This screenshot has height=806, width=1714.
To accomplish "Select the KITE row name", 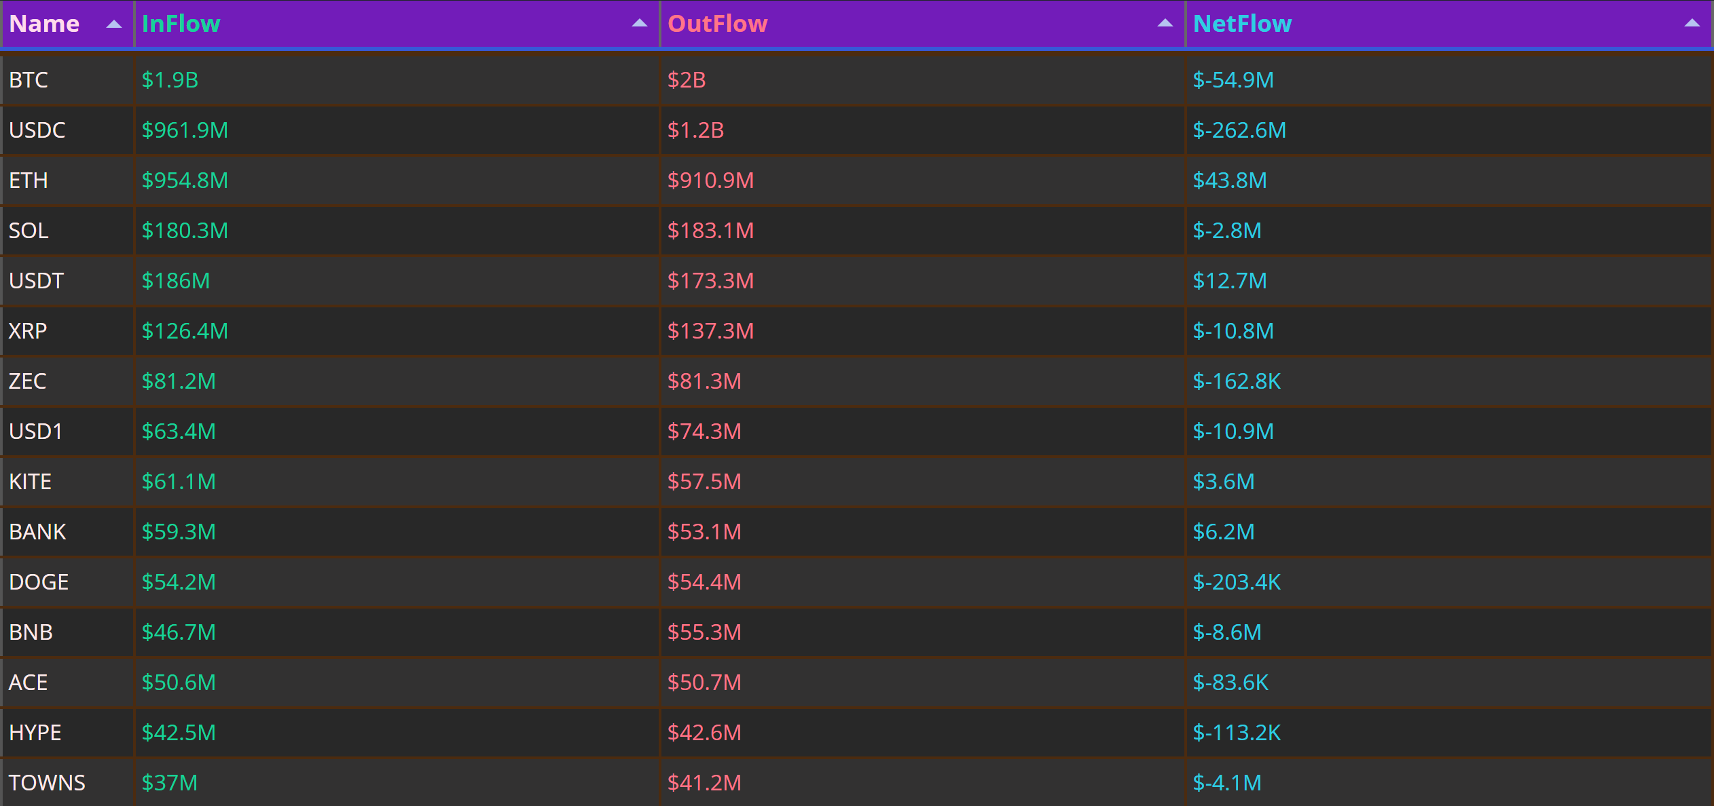I will 31,482.
